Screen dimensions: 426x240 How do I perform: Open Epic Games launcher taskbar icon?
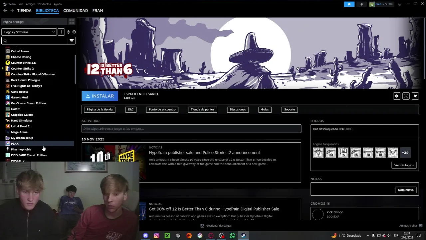pos(178,236)
